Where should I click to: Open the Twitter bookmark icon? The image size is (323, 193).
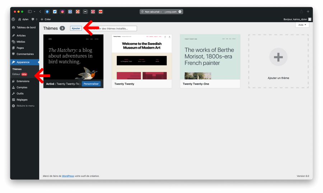(x=55, y=12)
